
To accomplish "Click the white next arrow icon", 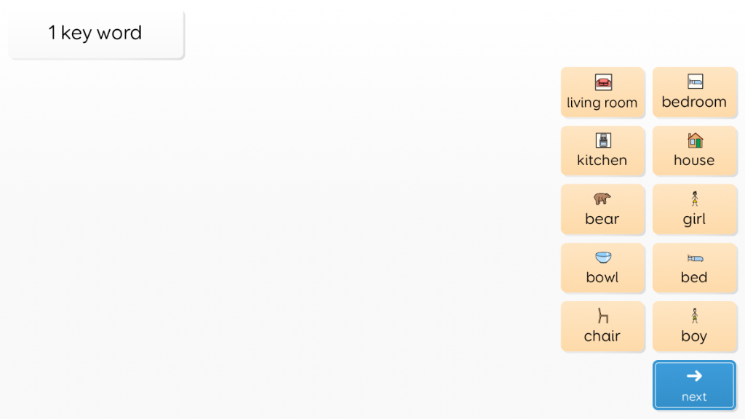I will pos(694,376).
